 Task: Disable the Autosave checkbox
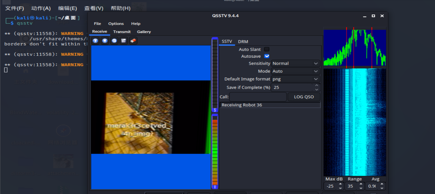pos(267,56)
